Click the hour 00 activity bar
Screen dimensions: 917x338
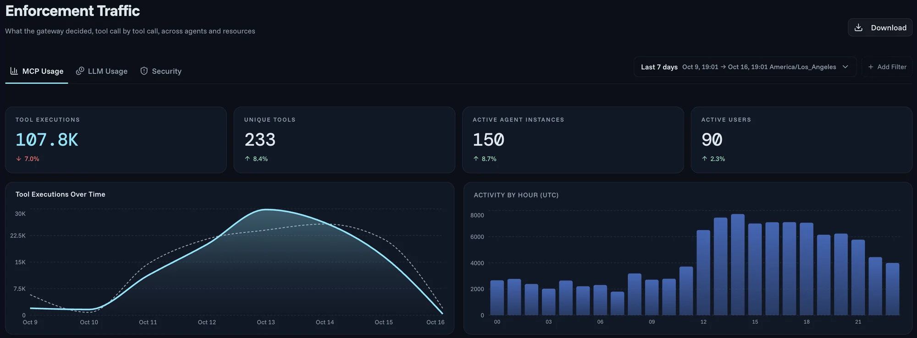tap(497, 298)
